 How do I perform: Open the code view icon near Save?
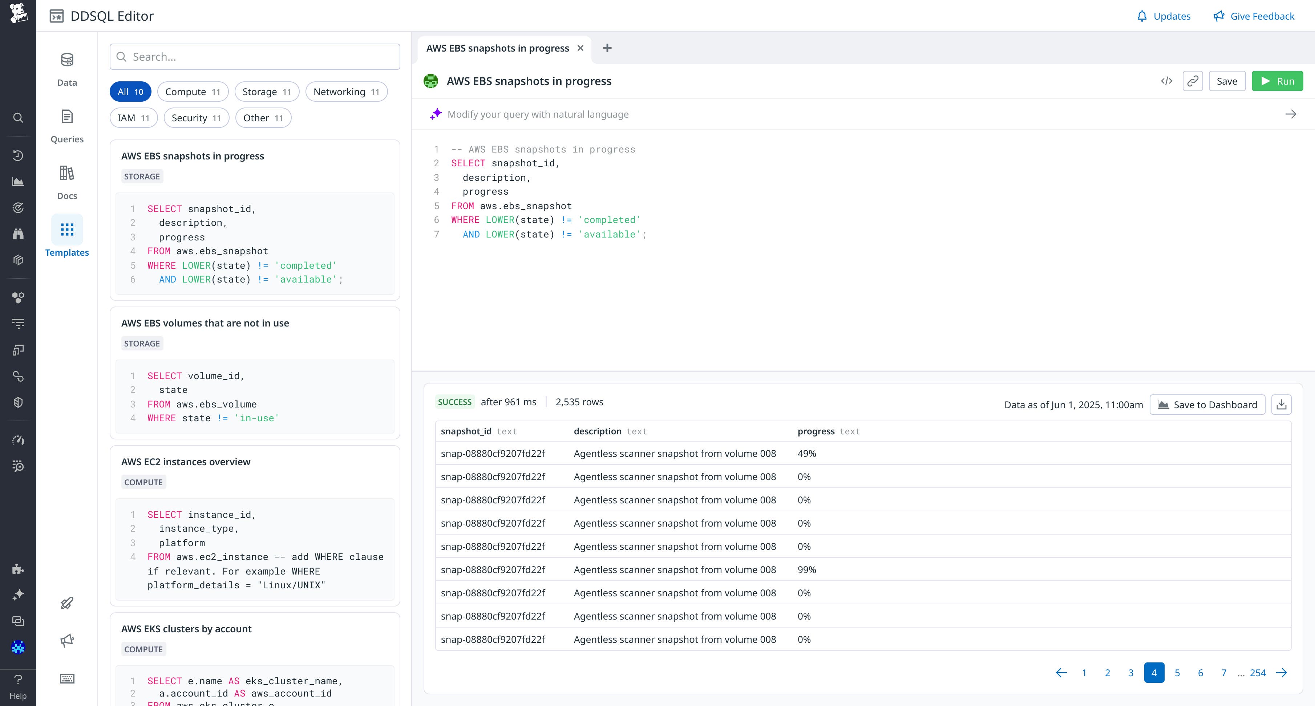(1167, 81)
